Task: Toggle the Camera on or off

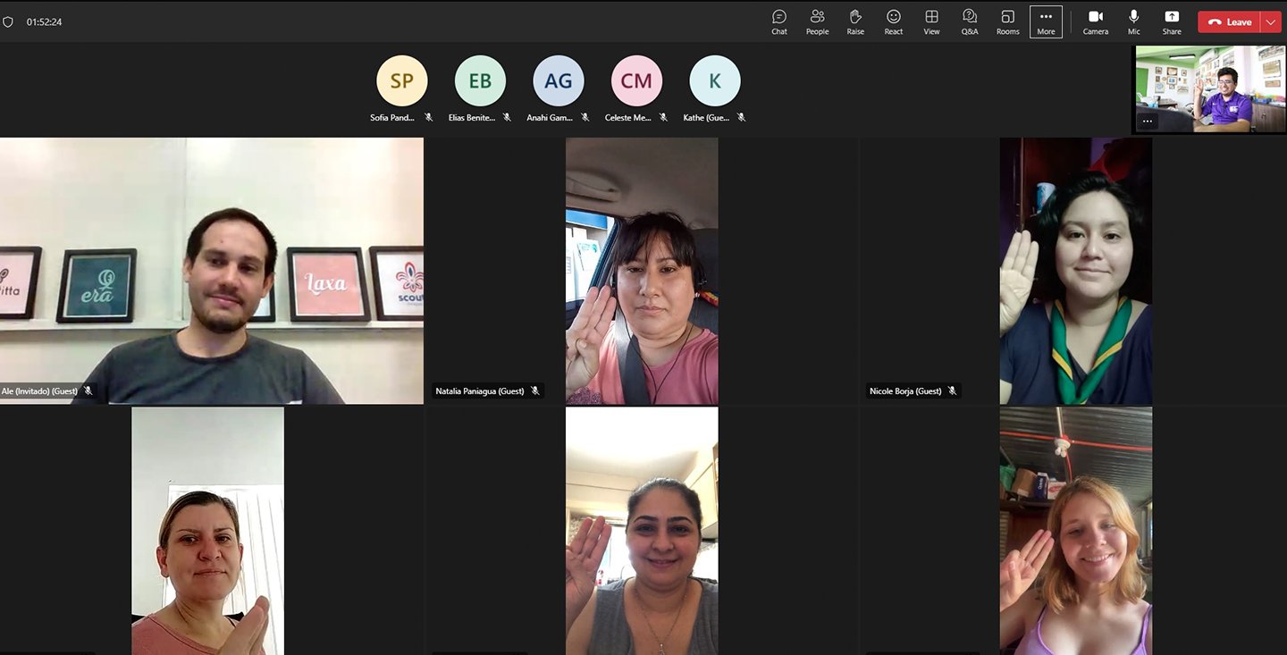Action: coord(1096,21)
